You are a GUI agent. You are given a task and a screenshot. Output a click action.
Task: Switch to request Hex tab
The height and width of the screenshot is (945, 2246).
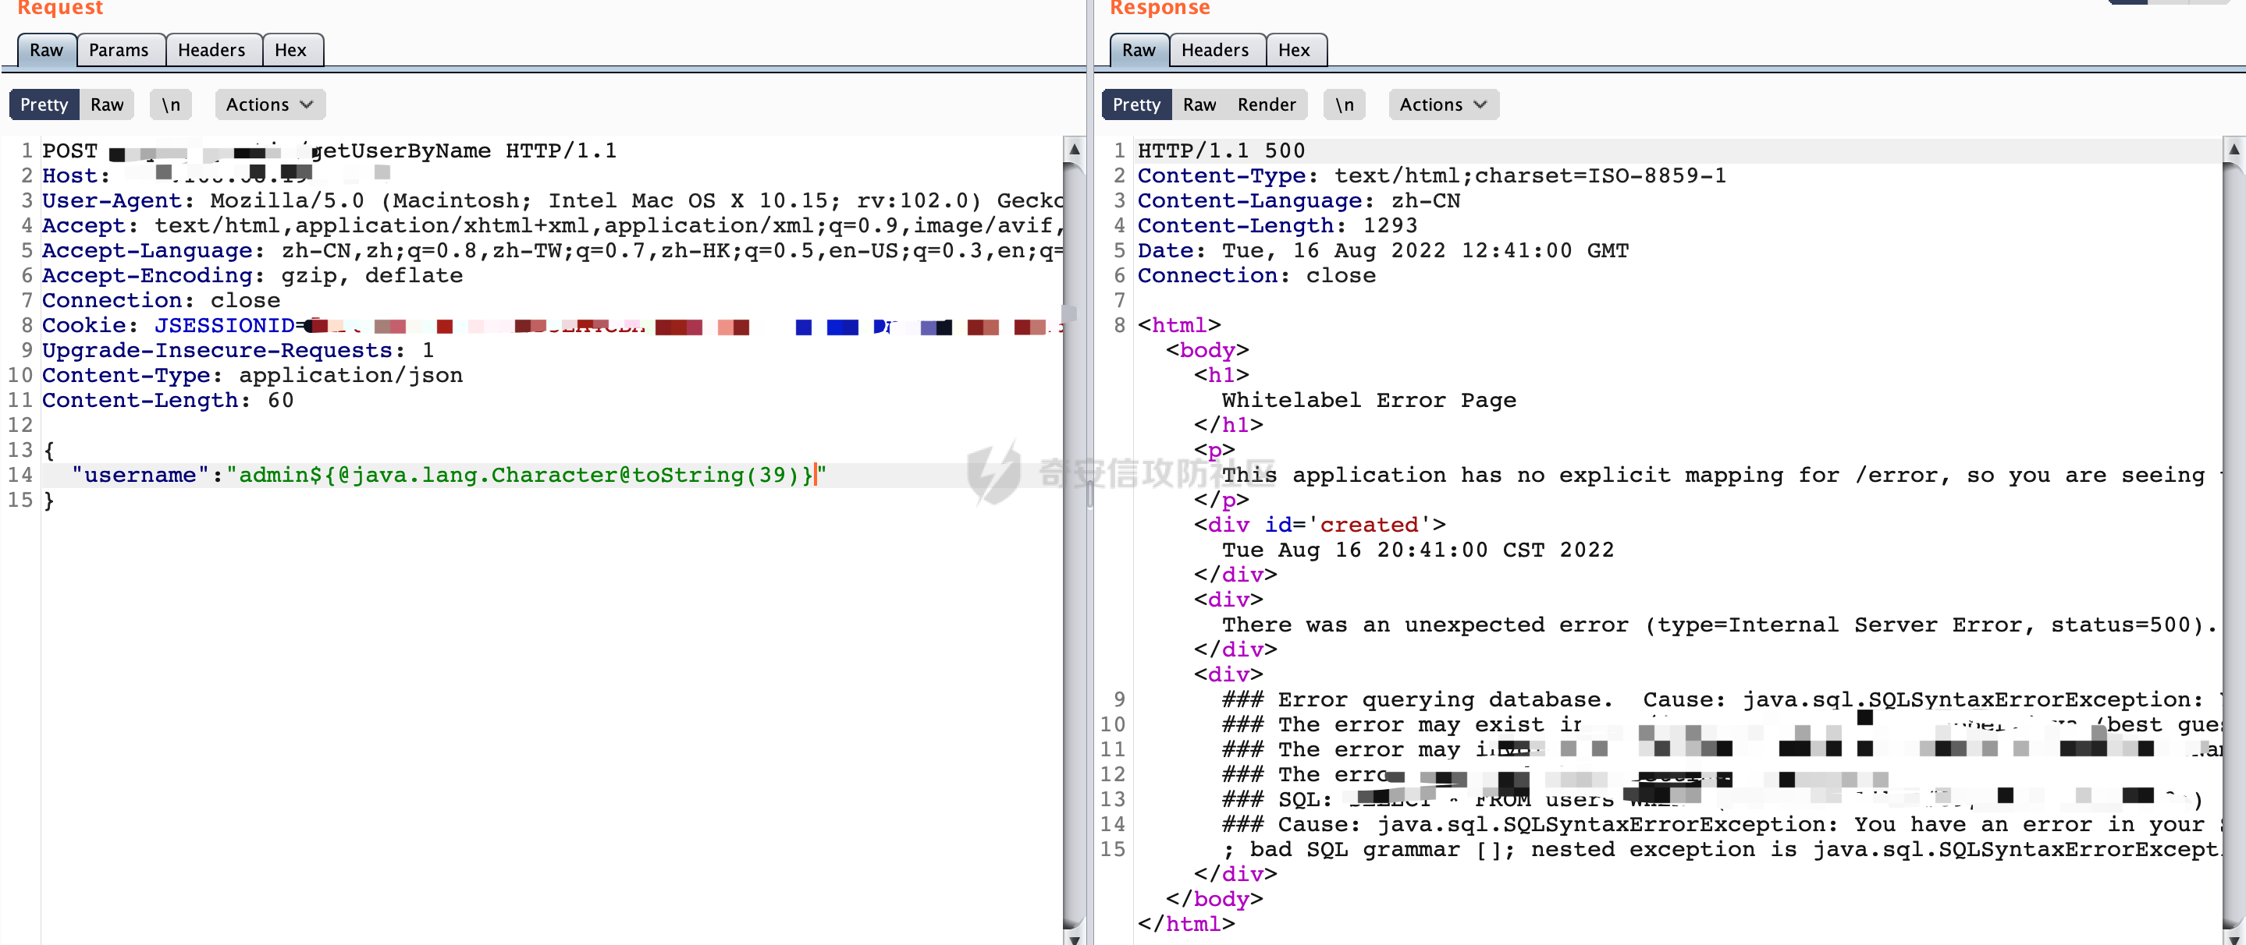click(290, 50)
